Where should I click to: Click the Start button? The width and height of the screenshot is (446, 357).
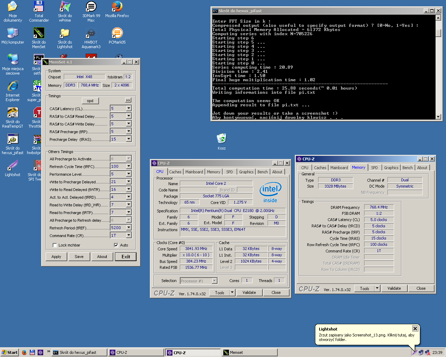(9, 352)
